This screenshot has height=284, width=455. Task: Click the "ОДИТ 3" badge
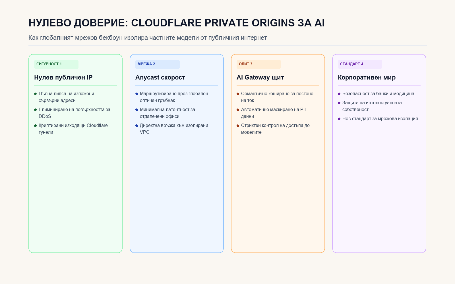259,64
